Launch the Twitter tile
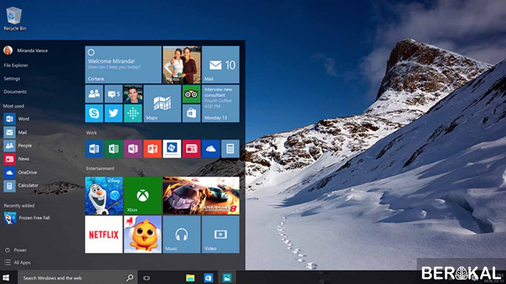Screen dimensions: 506x284 coord(113,113)
